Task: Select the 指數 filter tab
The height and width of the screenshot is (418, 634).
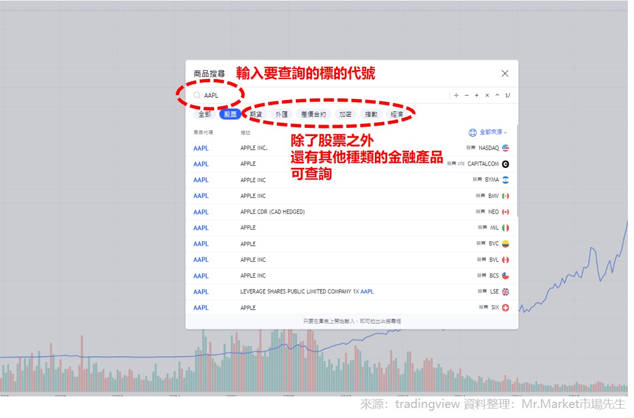Action: point(371,115)
